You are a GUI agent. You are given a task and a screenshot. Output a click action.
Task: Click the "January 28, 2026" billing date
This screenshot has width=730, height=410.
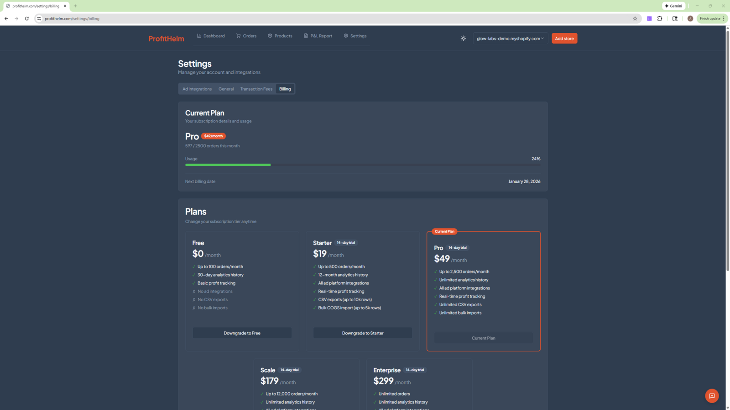click(x=524, y=181)
